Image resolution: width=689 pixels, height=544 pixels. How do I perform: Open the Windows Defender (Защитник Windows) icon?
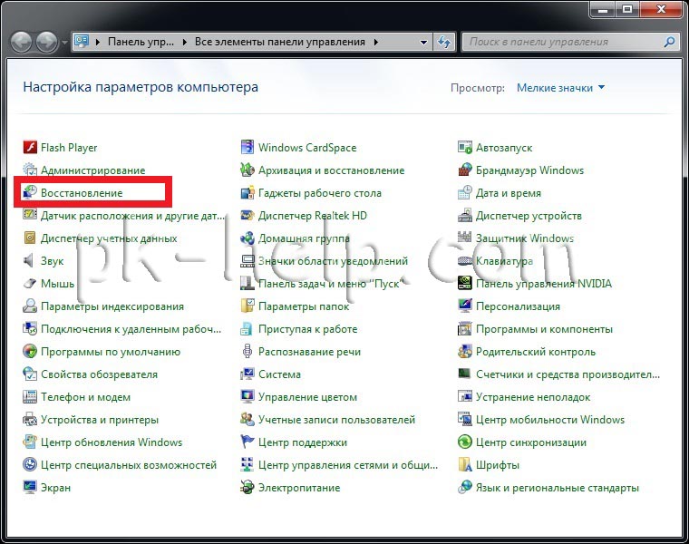tap(465, 238)
